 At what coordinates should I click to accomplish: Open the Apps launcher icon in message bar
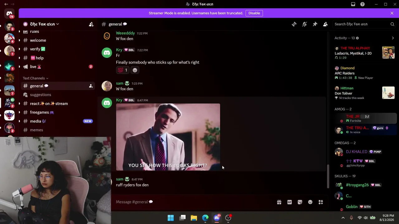(x=320, y=202)
